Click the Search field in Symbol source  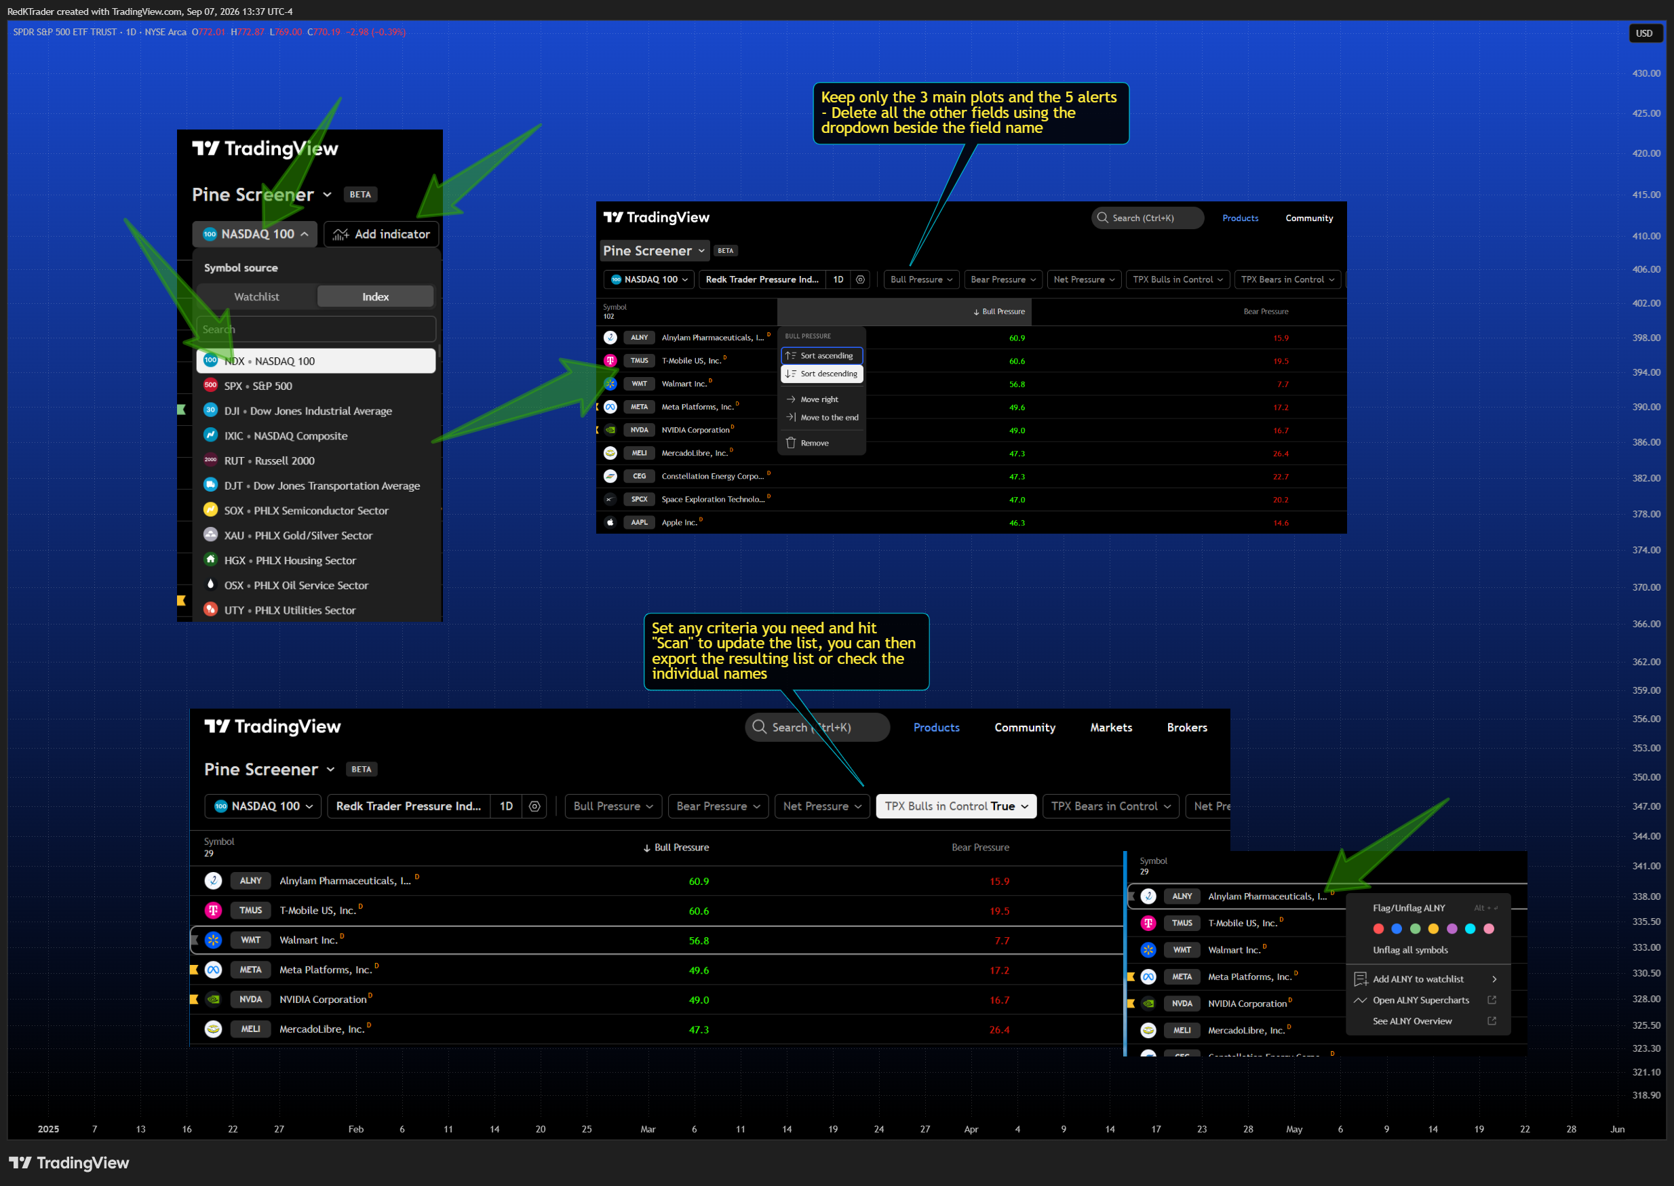point(316,330)
